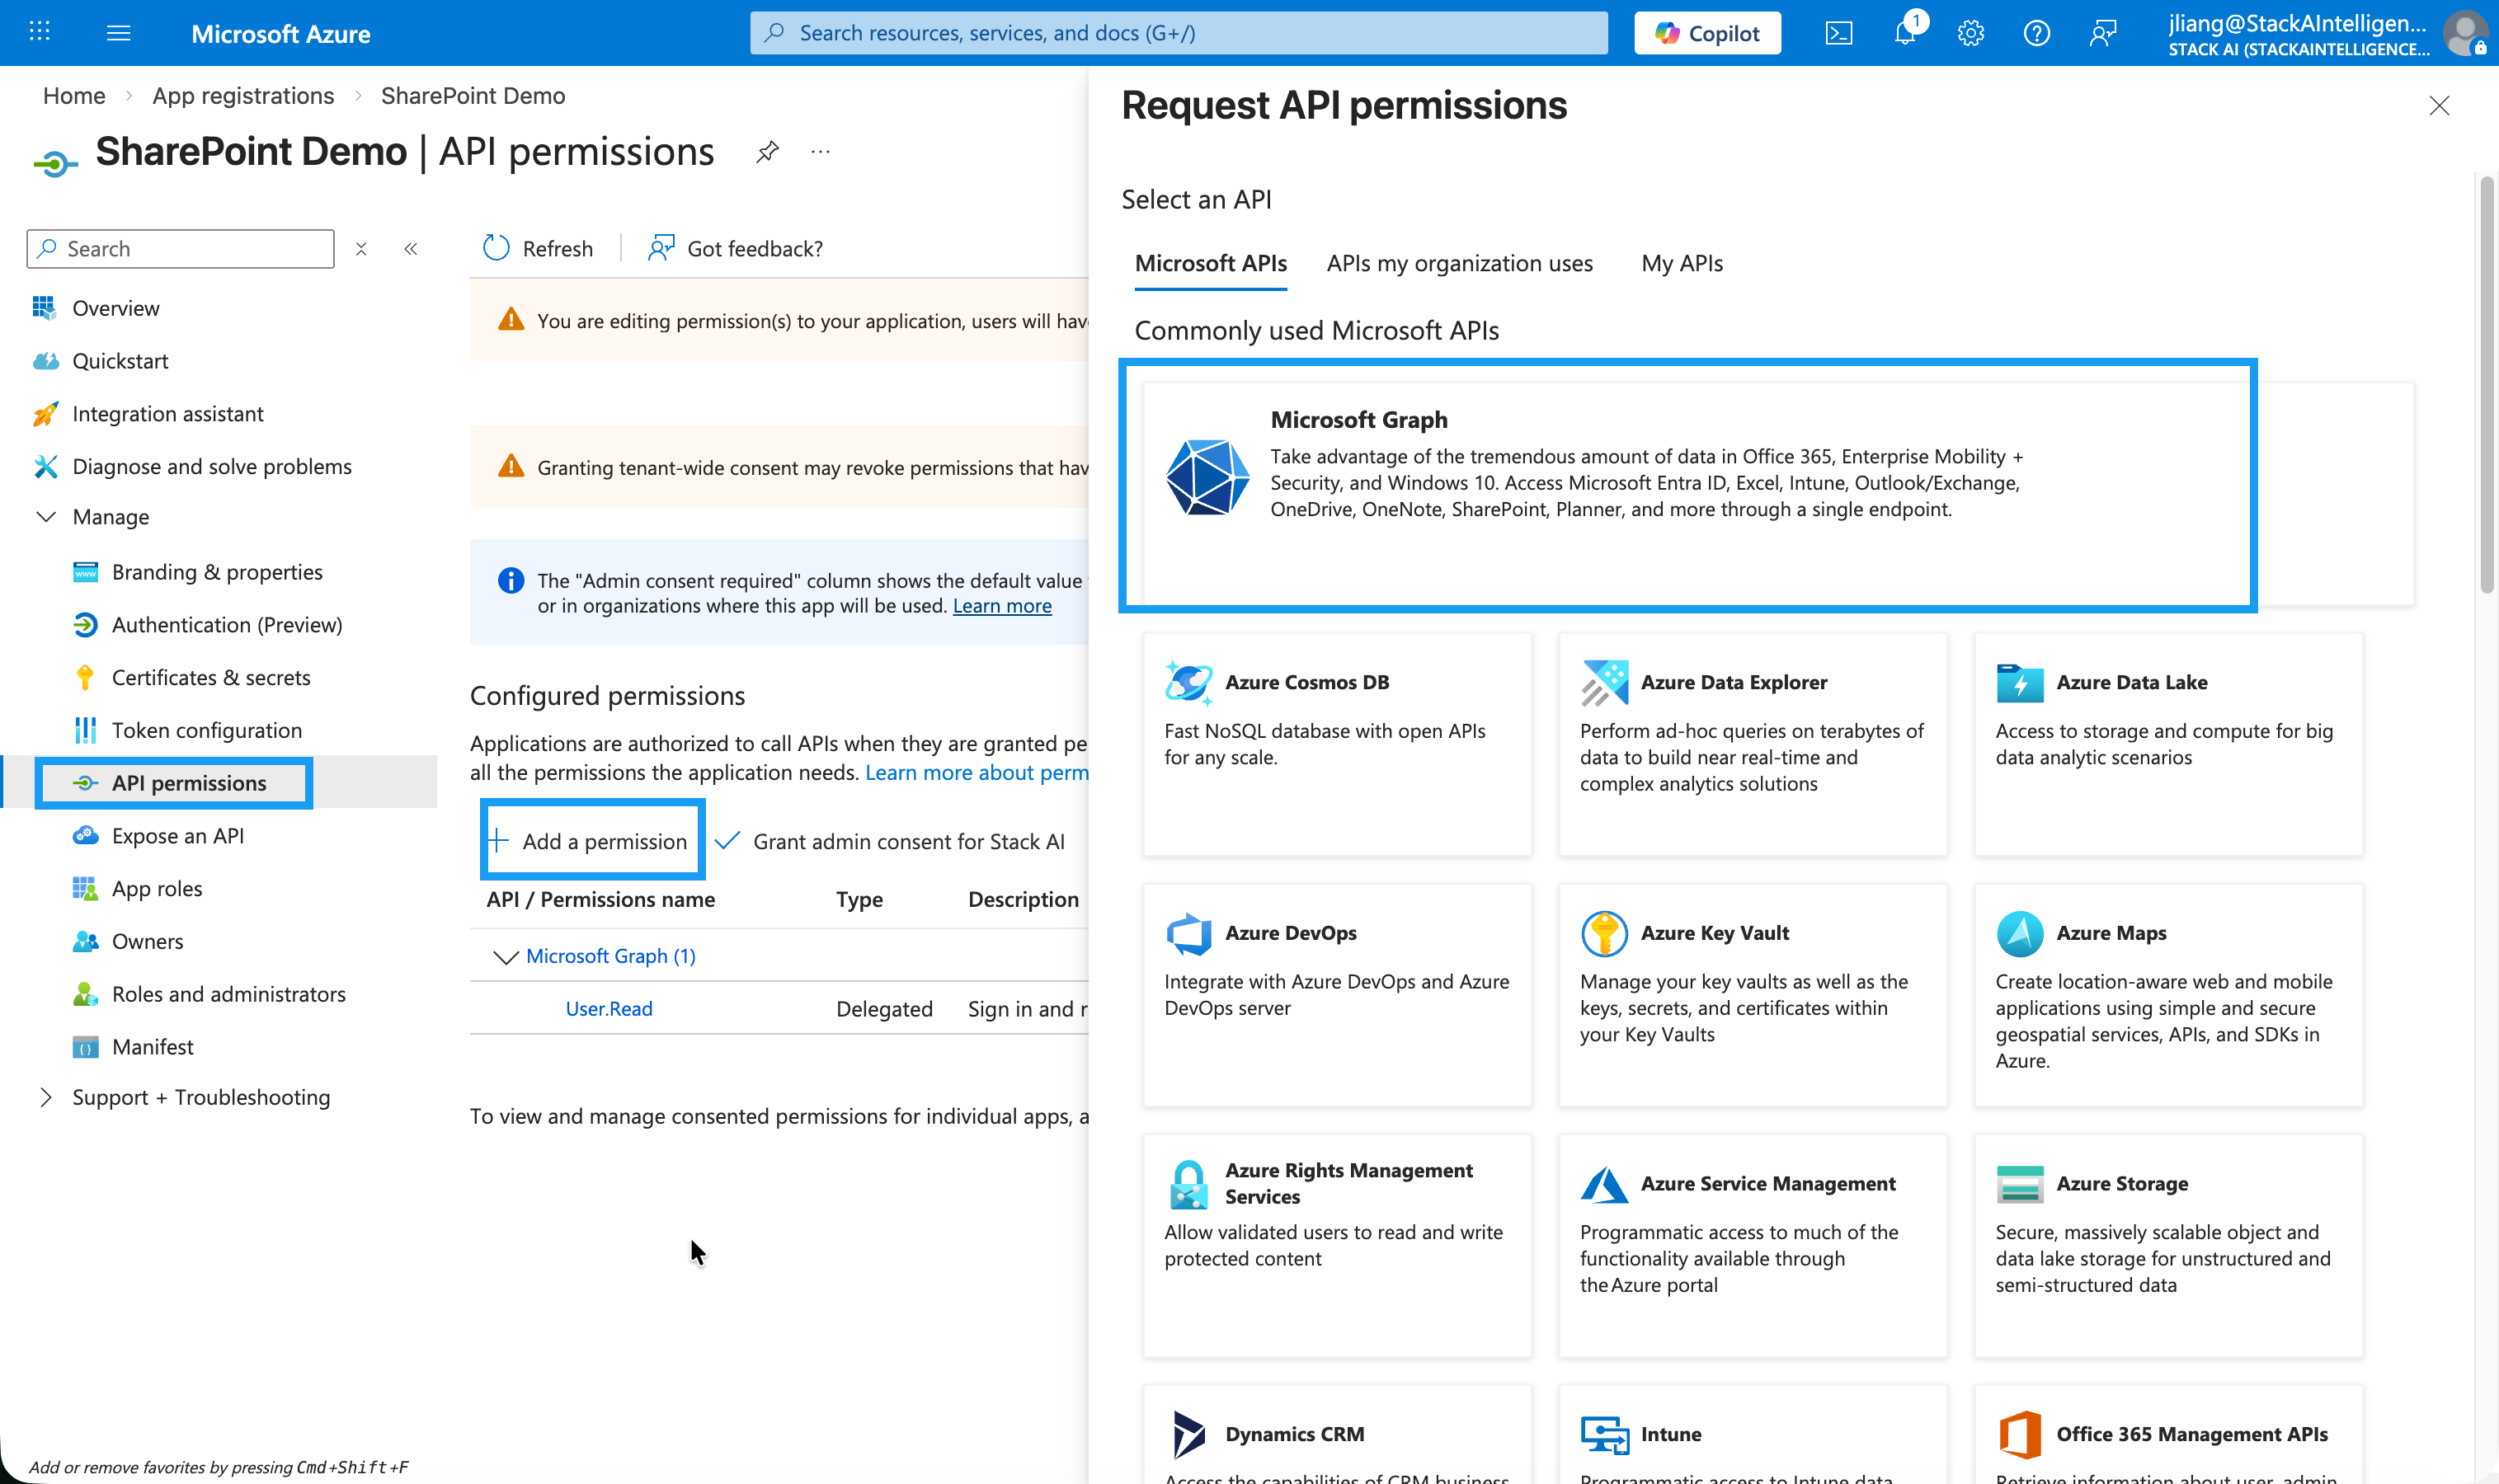Open the Azure portal hamburger menu
2499x1484 pixels.
point(119,33)
